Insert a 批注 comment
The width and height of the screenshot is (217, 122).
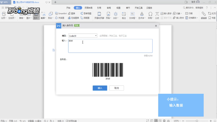tap(124, 15)
